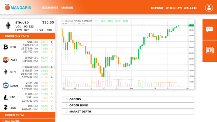This screenshot has height=122, width=217.
Task: Click the large Ethereum icon in ETH/USD header
Action: coord(8,25)
